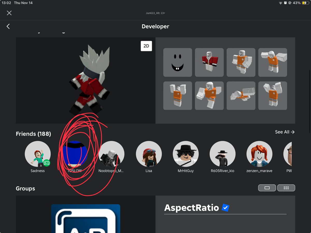Open the AspectRatio group logo image
Image resolution: width=311 pixels, height=233 pixels.
tap(86, 219)
